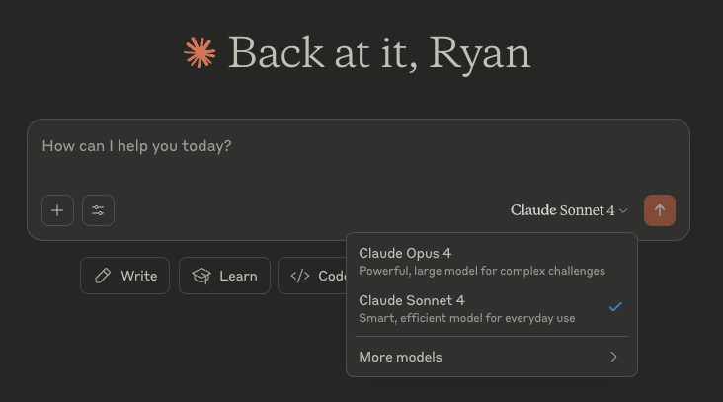Click the Learn suggestion button
Viewport: 723px width, 402px height.
click(224, 276)
